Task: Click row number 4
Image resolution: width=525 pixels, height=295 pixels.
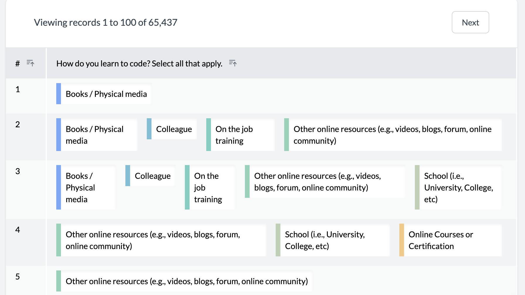Action: (x=18, y=230)
